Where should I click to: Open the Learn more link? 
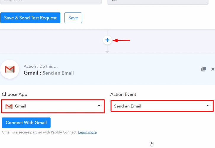pyautogui.click(x=87, y=132)
